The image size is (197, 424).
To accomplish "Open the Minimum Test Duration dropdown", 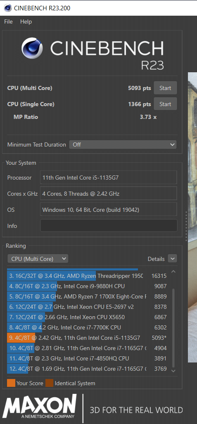I will [123, 144].
